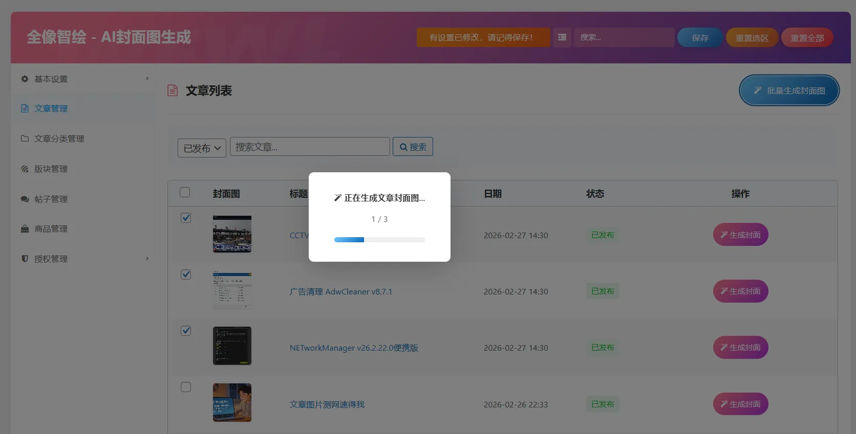
Task: Uncheck the 广告清理 AdwCleaner row checkbox
Action: click(x=186, y=275)
